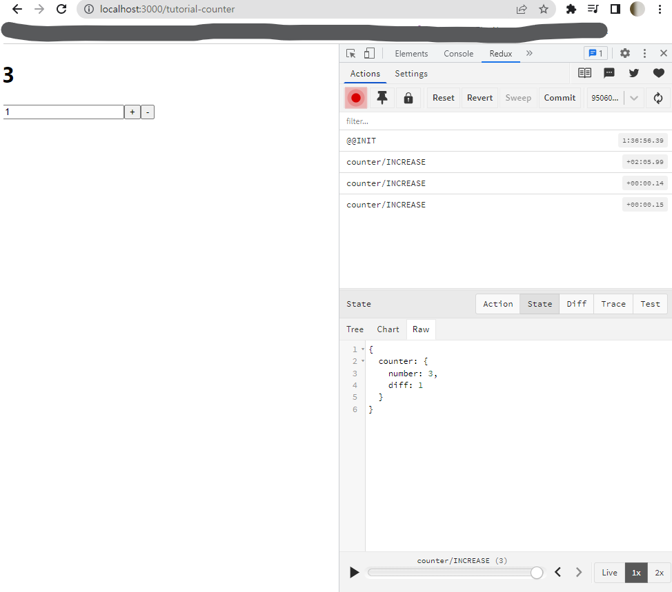Toggle the lock changes padlock icon

[x=408, y=98]
